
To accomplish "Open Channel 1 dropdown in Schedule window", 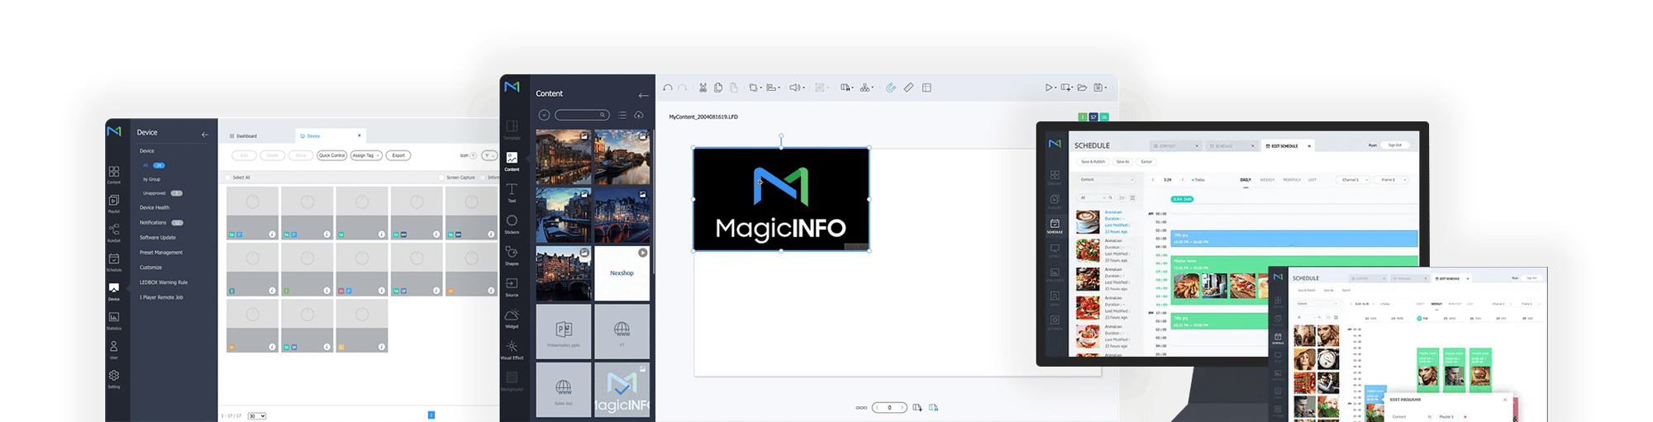I will pyautogui.click(x=1354, y=179).
